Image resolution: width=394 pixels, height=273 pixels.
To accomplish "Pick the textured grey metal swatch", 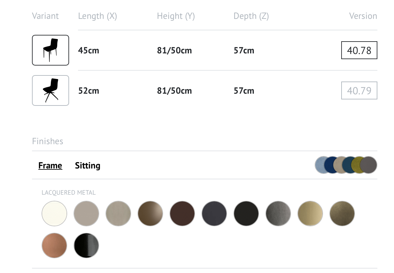I will click(278, 214).
